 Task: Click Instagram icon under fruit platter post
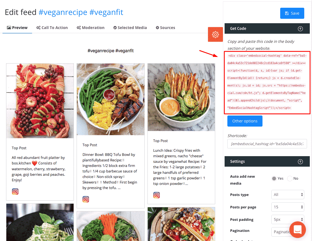[15, 192]
